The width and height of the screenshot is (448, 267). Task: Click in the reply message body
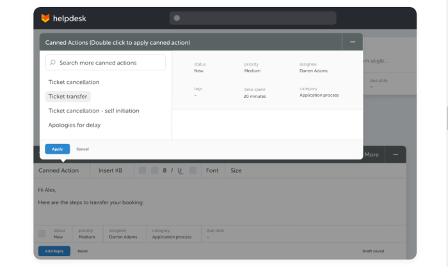pyautogui.click(x=220, y=202)
